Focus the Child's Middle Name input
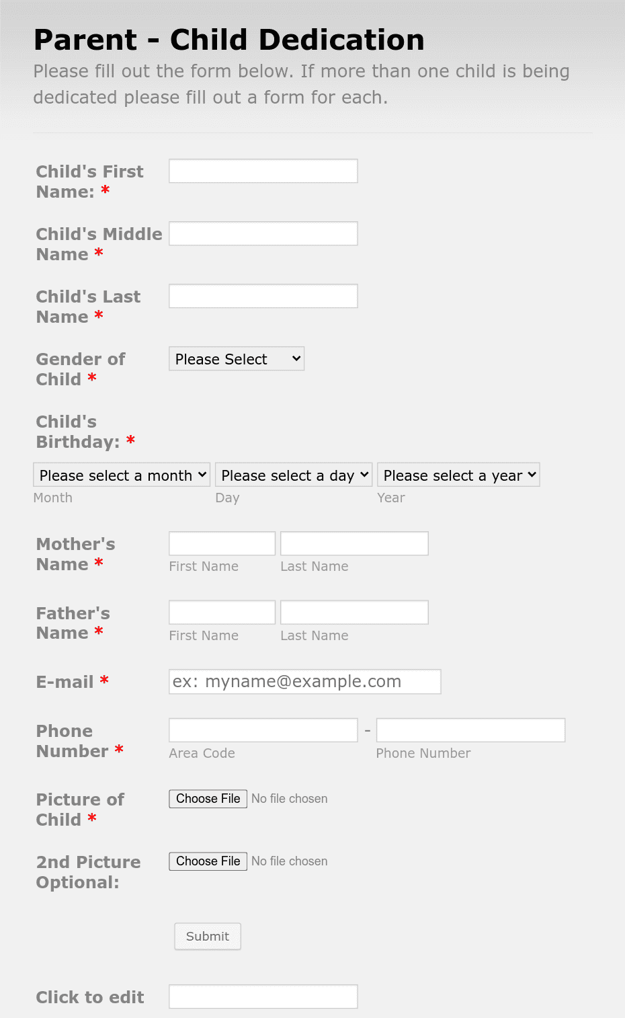 (x=263, y=233)
